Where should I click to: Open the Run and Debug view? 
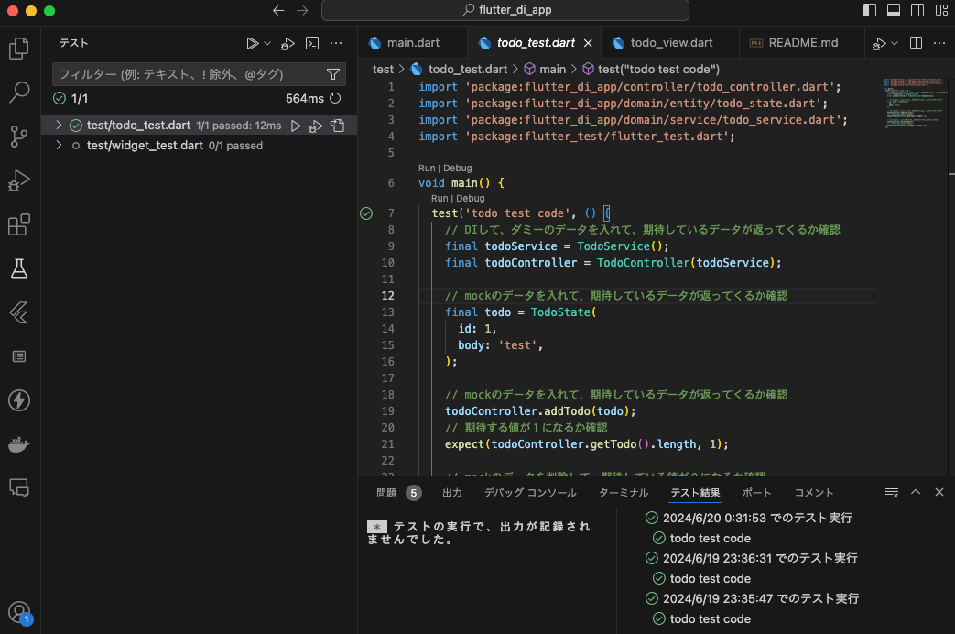pyautogui.click(x=19, y=180)
